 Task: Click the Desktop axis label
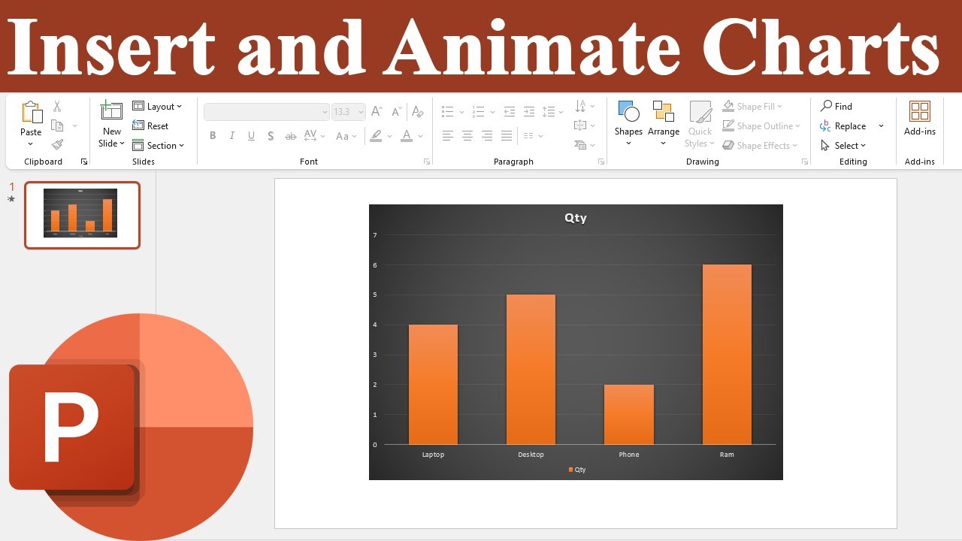[531, 454]
